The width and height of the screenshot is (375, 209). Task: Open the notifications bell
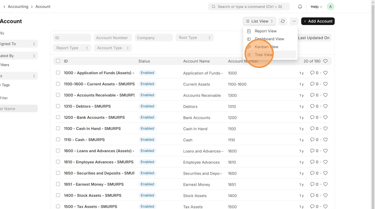(300, 7)
